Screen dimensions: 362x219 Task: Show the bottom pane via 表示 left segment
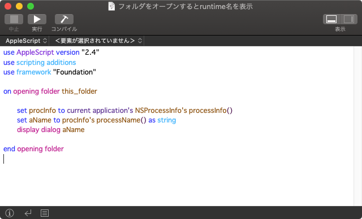[x=331, y=19]
